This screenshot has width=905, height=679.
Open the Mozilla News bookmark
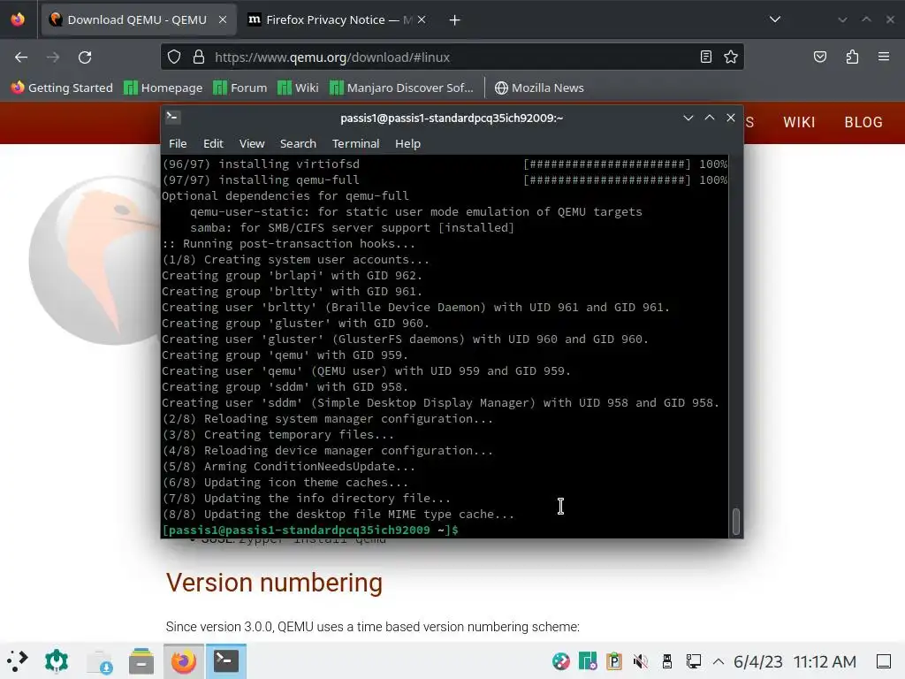click(x=539, y=88)
